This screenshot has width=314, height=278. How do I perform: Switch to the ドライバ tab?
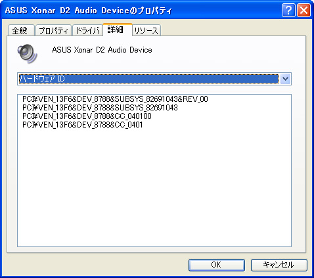(x=87, y=30)
